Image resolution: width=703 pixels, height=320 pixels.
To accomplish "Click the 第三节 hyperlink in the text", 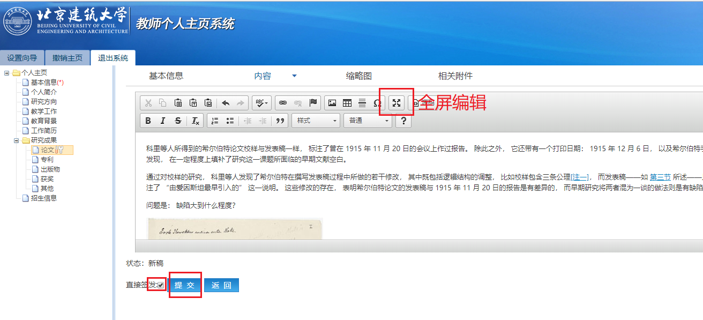I will tap(660, 177).
